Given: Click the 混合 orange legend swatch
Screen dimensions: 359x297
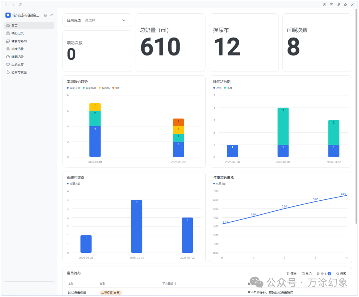Looking at the screenshot, I should tap(113, 88).
